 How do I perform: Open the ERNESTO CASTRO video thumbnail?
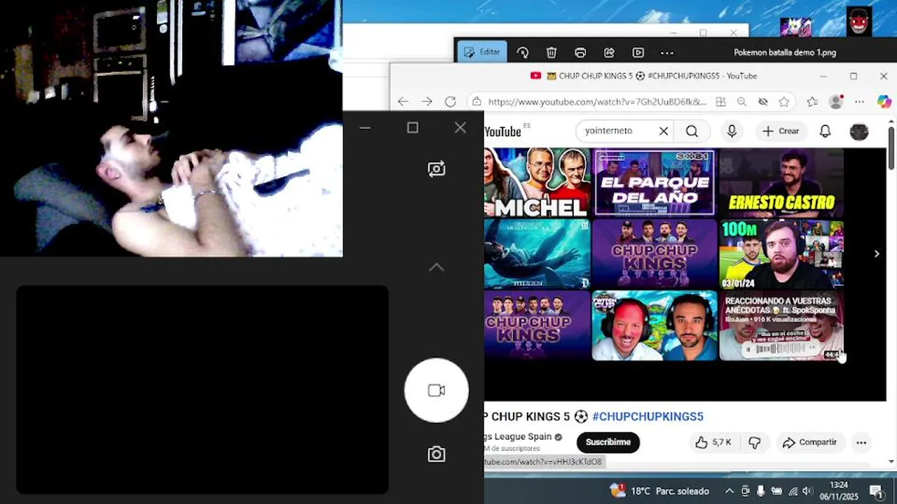pos(781,182)
